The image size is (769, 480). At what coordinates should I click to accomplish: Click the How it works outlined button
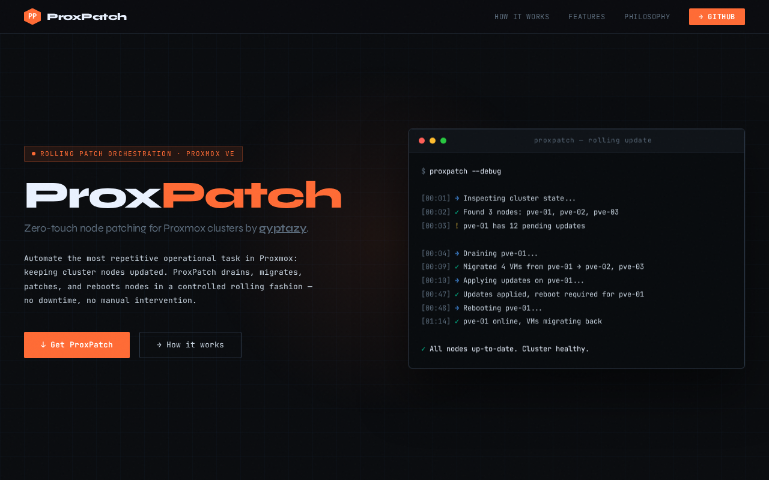coord(190,344)
